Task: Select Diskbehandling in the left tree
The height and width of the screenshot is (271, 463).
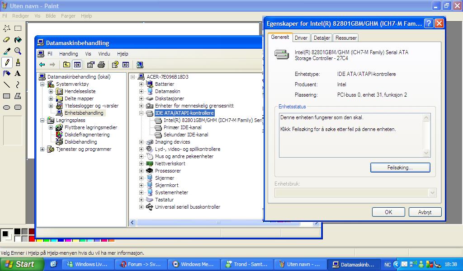Action: pos(80,142)
